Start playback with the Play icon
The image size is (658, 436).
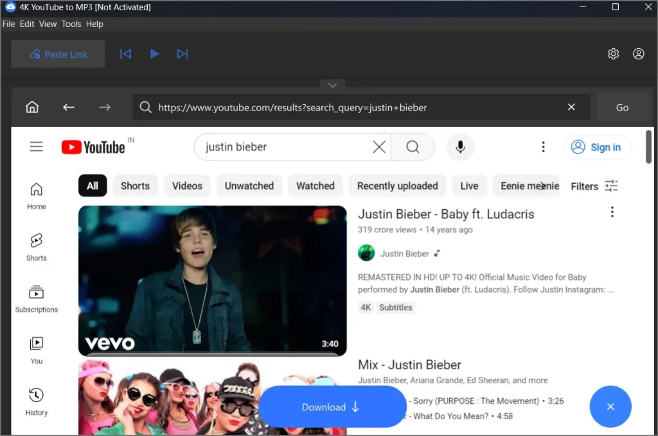[154, 54]
